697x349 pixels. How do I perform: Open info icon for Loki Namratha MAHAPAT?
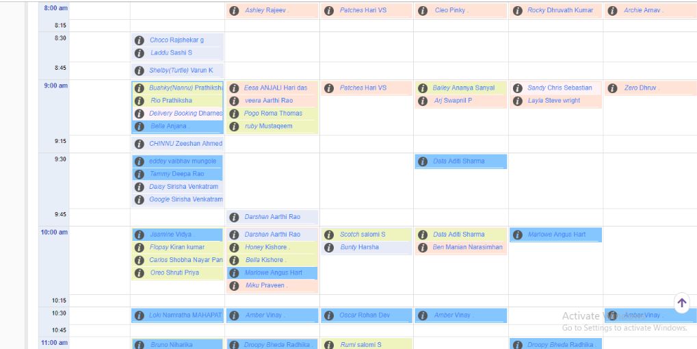pos(139,315)
